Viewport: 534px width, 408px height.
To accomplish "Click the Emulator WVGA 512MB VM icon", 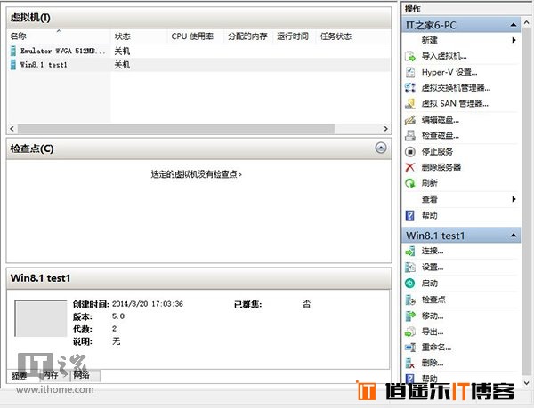I will click(x=13, y=51).
